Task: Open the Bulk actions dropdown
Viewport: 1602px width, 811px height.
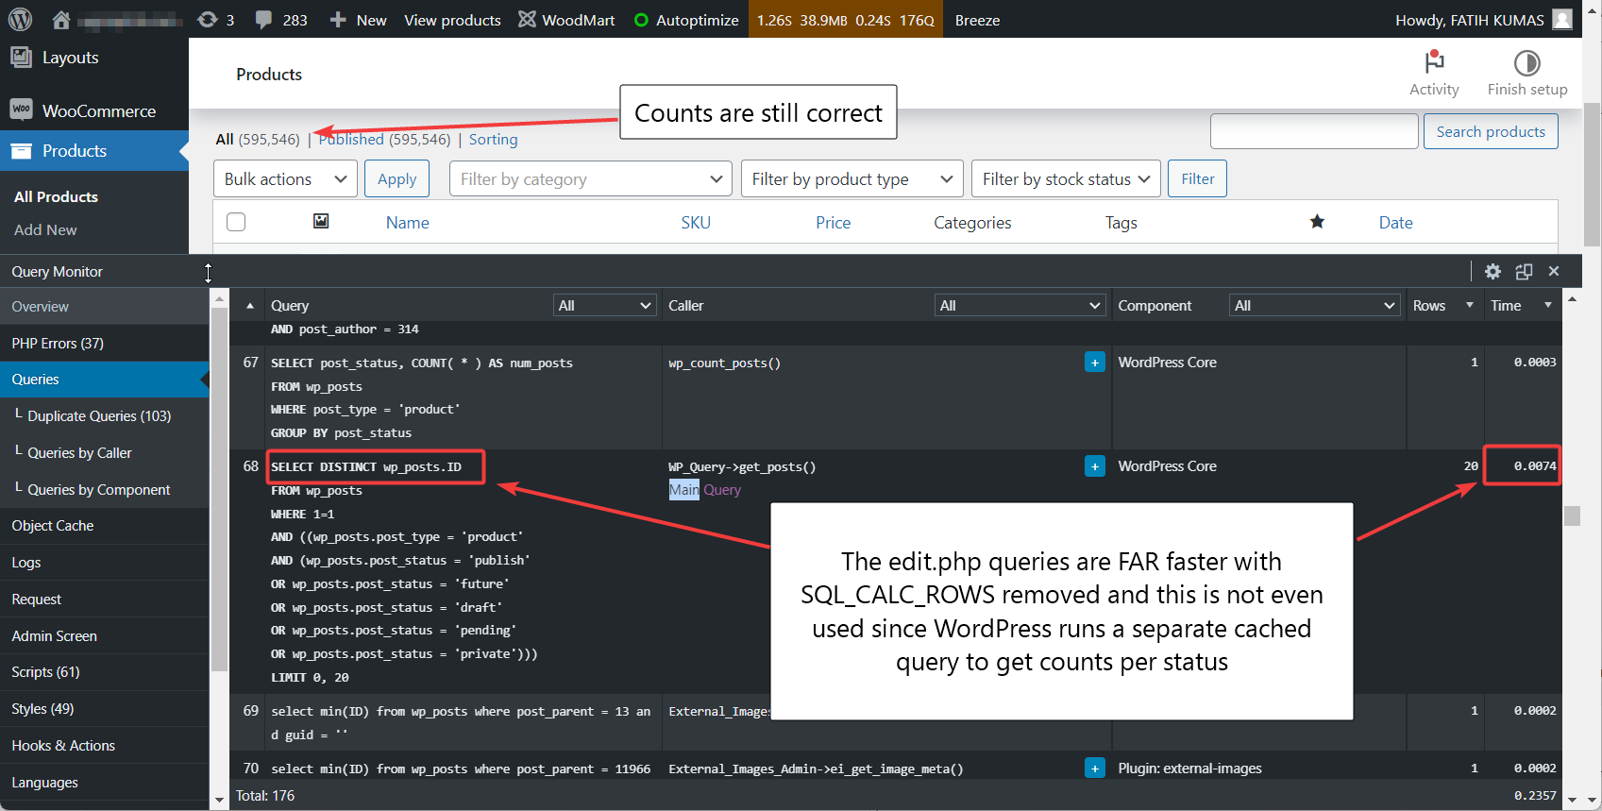Action: [285, 178]
